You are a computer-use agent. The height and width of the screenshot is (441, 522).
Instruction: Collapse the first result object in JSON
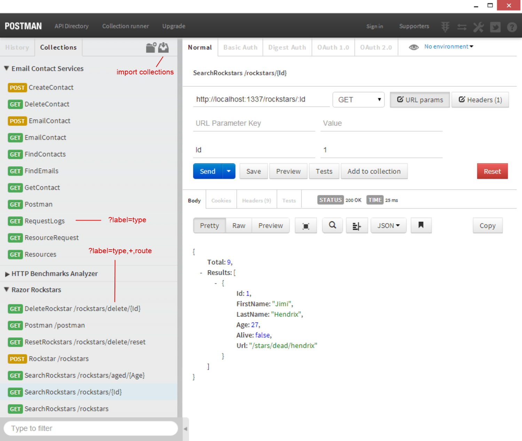tap(216, 283)
